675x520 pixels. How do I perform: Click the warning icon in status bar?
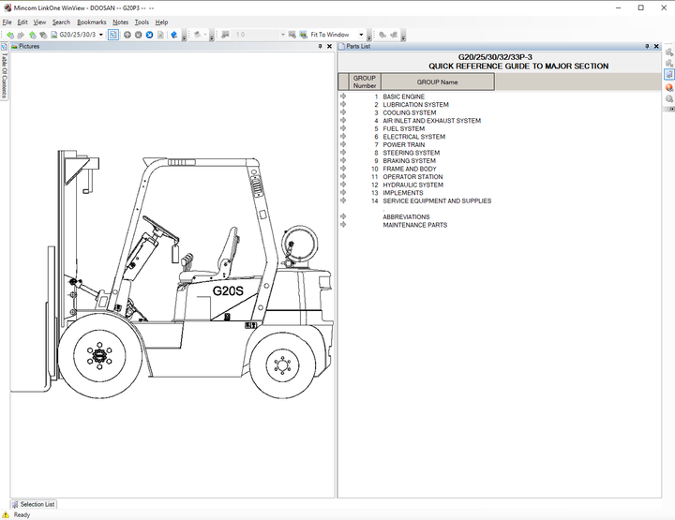[6, 514]
